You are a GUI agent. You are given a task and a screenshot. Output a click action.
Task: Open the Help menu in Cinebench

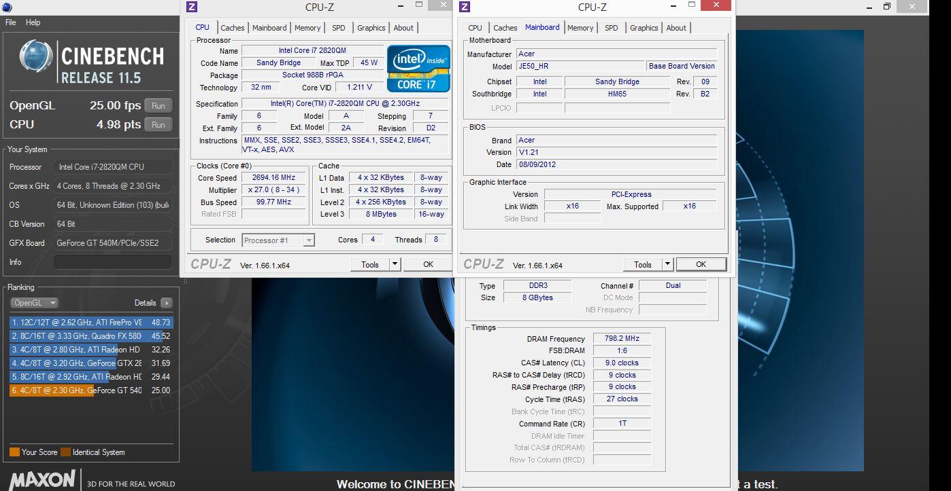tap(33, 22)
